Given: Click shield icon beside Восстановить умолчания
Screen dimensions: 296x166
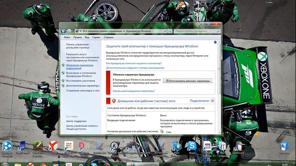Looking at the screenshot, I should pyautogui.click(x=63, y=81).
